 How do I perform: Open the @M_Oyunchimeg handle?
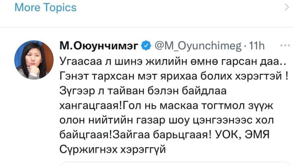coord(197,46)
